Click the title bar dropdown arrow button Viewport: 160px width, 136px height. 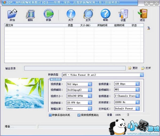[146, 3]
